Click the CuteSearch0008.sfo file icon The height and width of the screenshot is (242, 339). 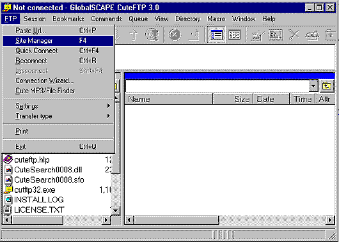point(8,180)
